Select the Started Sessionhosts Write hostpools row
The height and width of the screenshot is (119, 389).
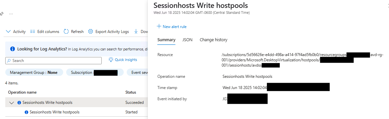tap(76, 112)
